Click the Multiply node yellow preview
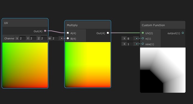The height and width of the screenshot is (104, 193). click(x=88, y=65)
